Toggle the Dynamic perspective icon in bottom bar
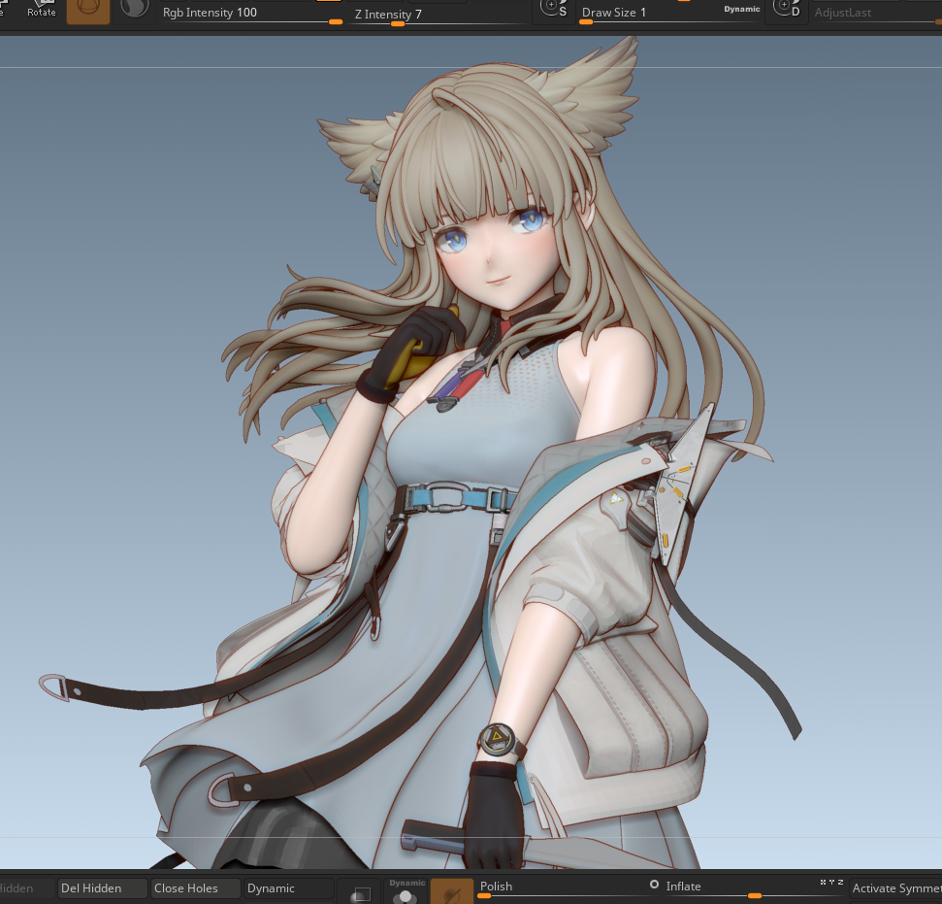The width and height of the screenshot is (942, 904). coord(406,890)
